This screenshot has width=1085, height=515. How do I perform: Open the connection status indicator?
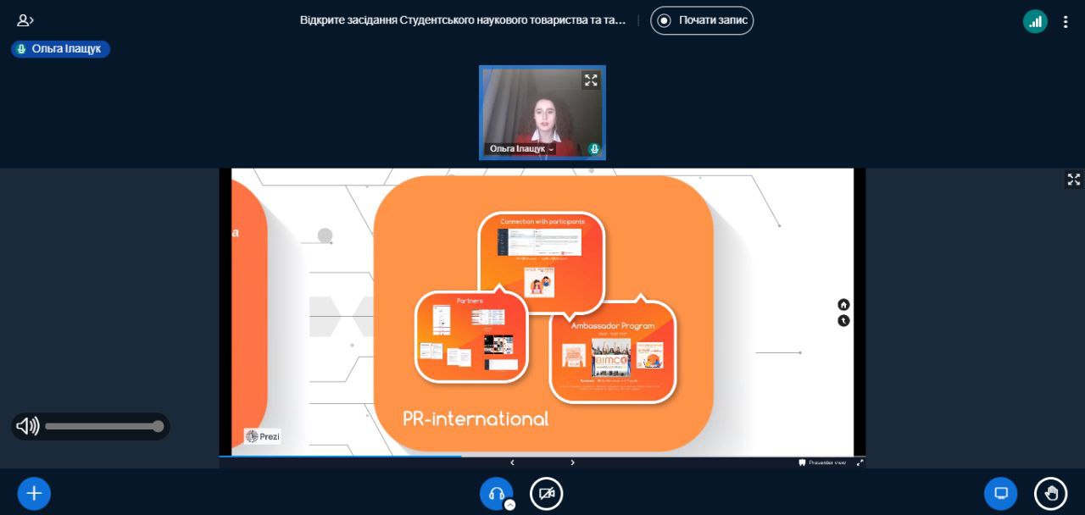(x=1035, y=22)
